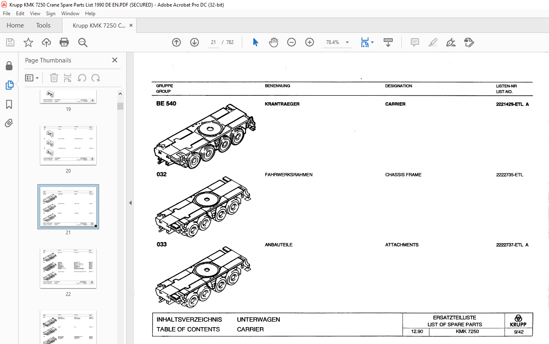Delete selected thumbnail with the trash icon
Image resolution: width=549 pixels, height=344 pixels.
point(54,78)
